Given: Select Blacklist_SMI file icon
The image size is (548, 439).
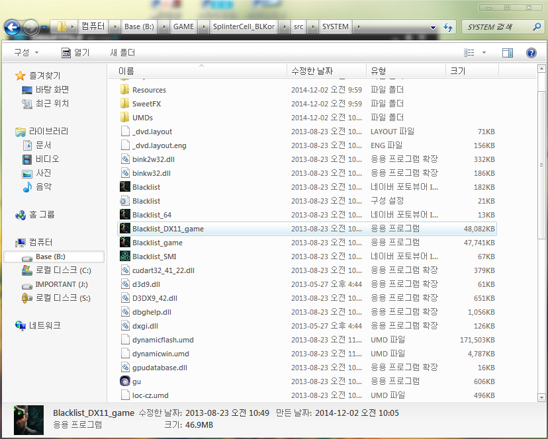Looking at the screenshot, I should 125,257.
